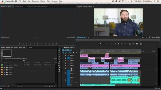161x90 pixels.
Task: Lock the Audio 1 track
Action: [66, 73]
